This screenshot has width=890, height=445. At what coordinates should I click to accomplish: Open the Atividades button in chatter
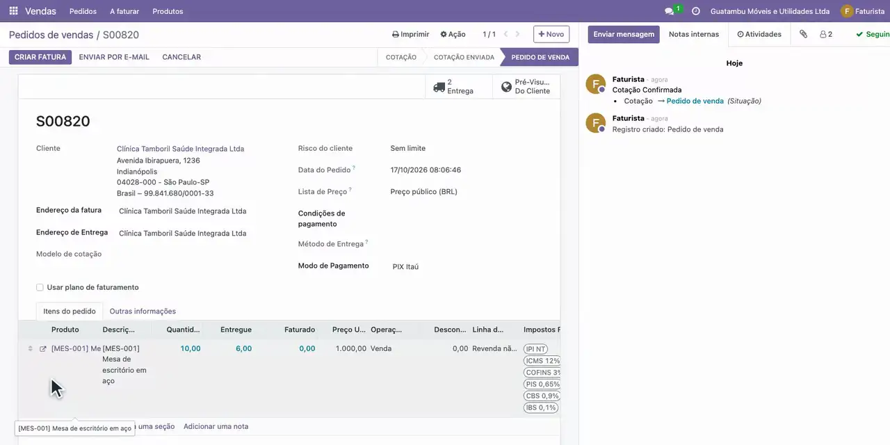coord(759,34)
